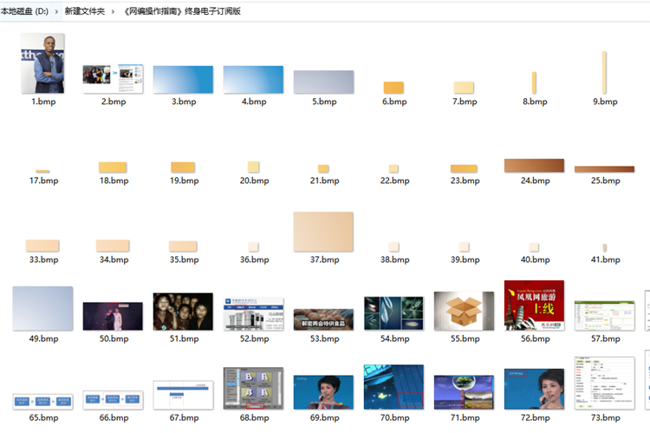Select the 68.bmp grid screenshot thumbnail
The image size is (650, 433).
tap(253, 388)
